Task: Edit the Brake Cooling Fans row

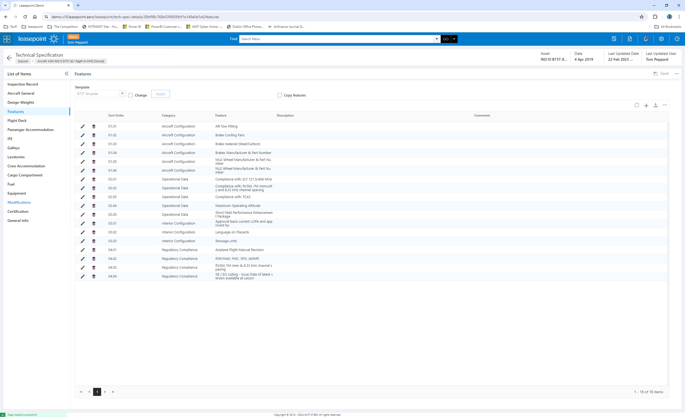Action: point(83,135)
